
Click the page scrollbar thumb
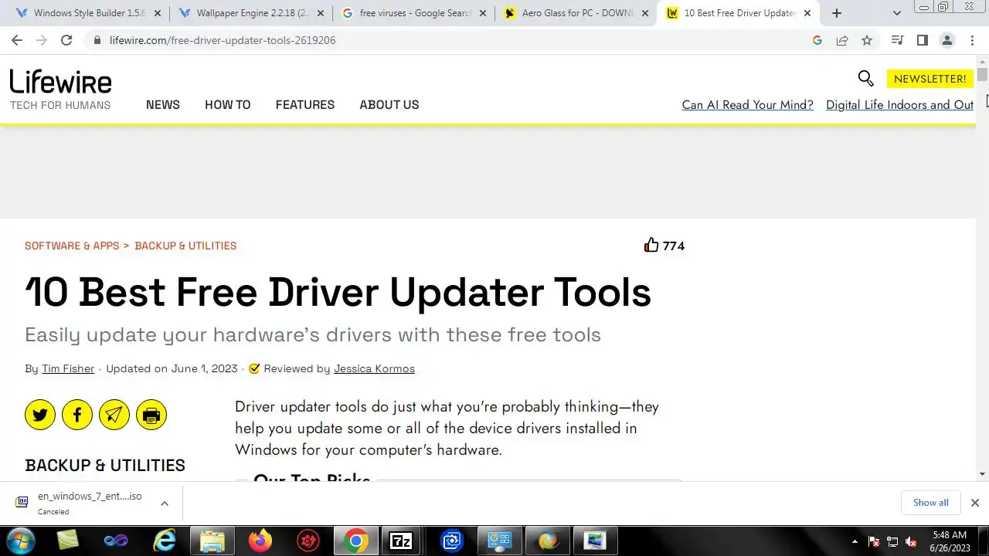pyautogui.click(x=982, y=75)
